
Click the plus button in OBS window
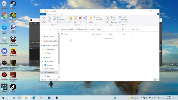click(31, 62)
